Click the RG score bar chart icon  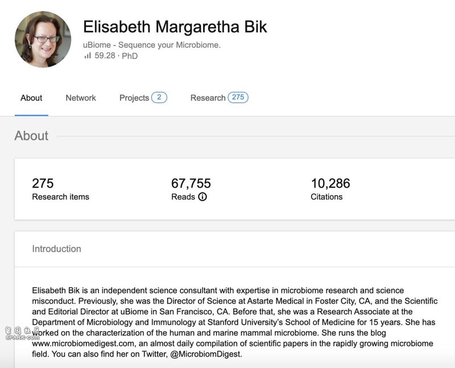point(88,55)
